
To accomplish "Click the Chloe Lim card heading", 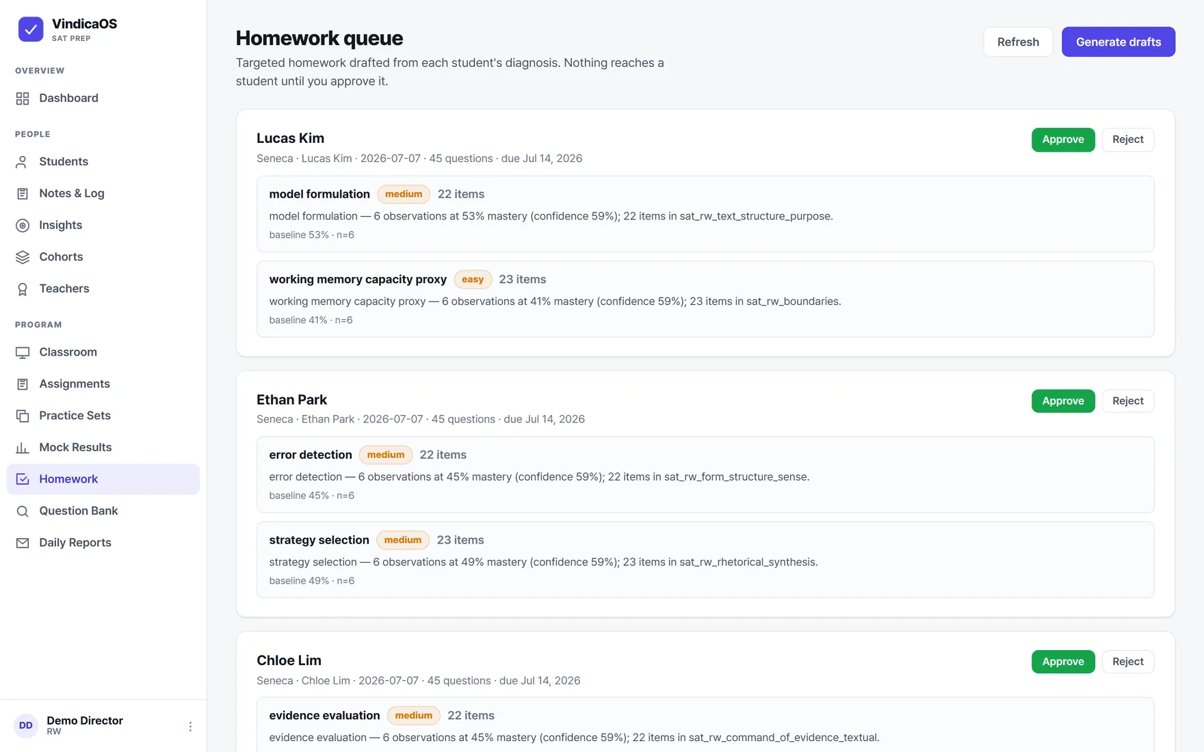I will pos(289,661).
